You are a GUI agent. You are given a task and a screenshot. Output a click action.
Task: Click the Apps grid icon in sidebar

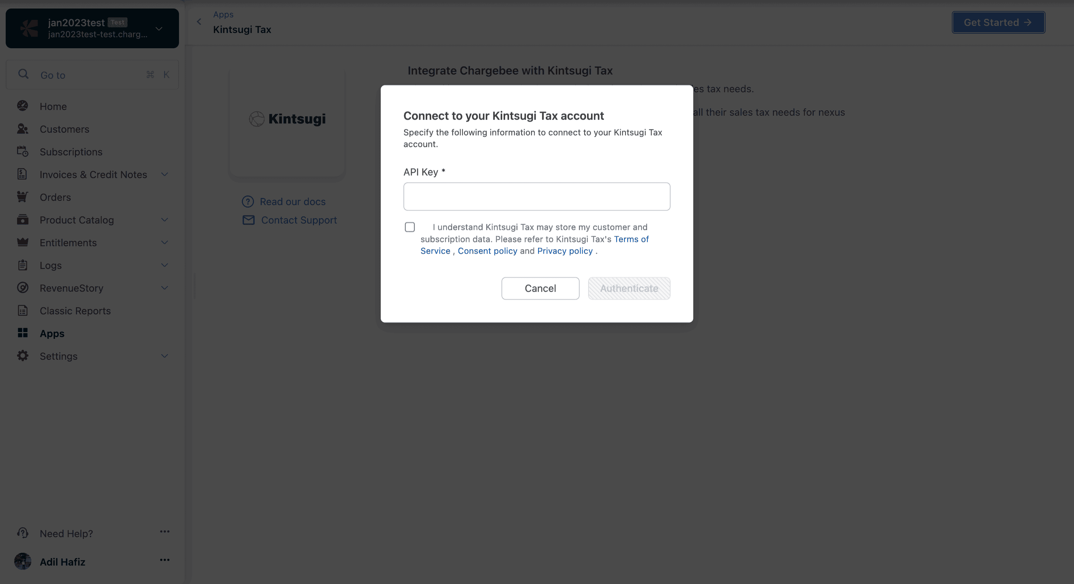(x=23, y=333)
